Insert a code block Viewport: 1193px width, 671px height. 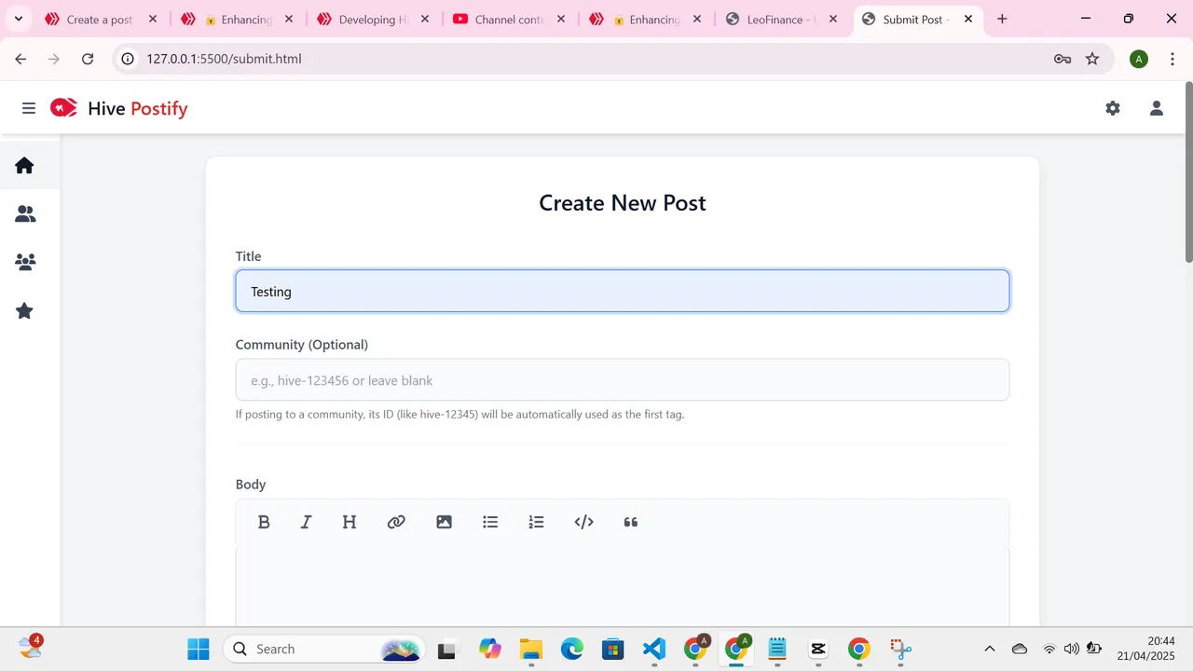pos(584,522)
